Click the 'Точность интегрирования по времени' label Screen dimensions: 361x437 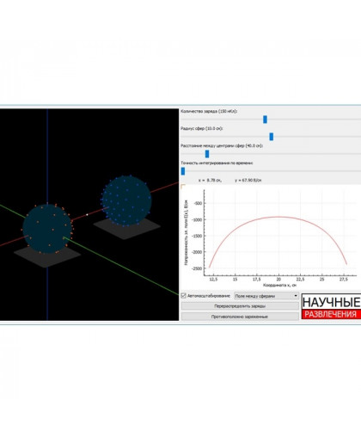[217, 163]
